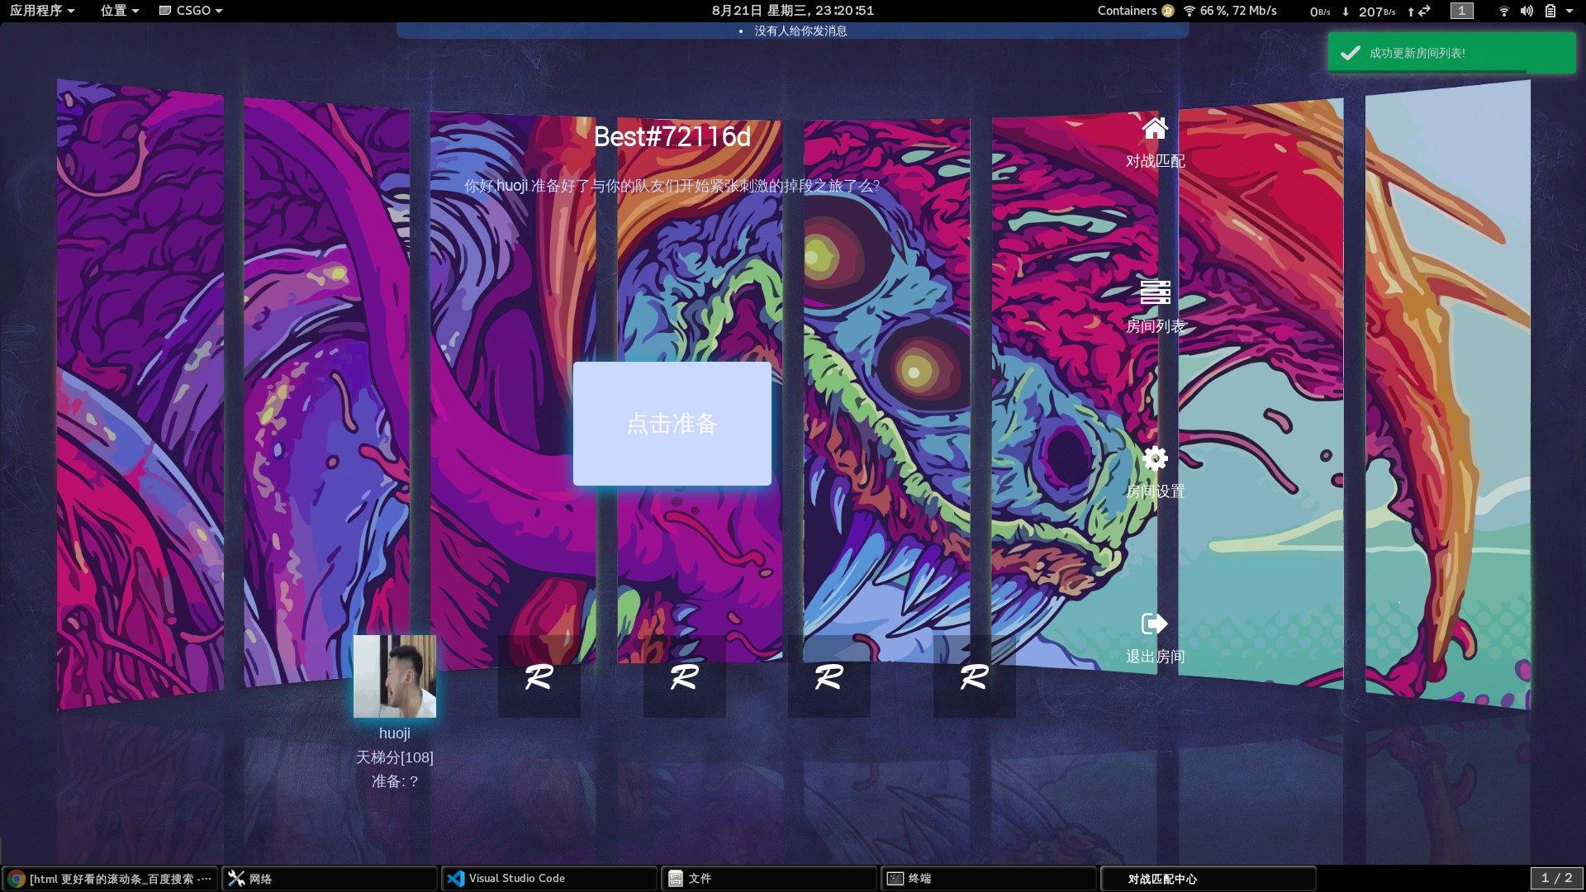Select the first empty R player slot
This screenshot has height=892, width=1586.
pos(539,676)
